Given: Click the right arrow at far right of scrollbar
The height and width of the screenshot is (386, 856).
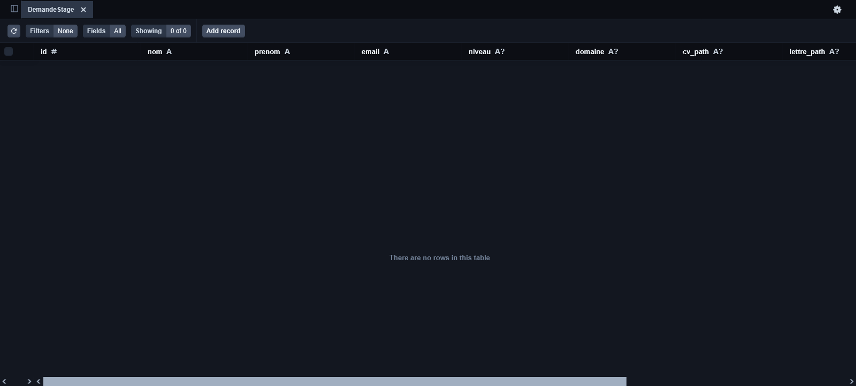Looking at the screenshot, I should [x=851, y=381].
